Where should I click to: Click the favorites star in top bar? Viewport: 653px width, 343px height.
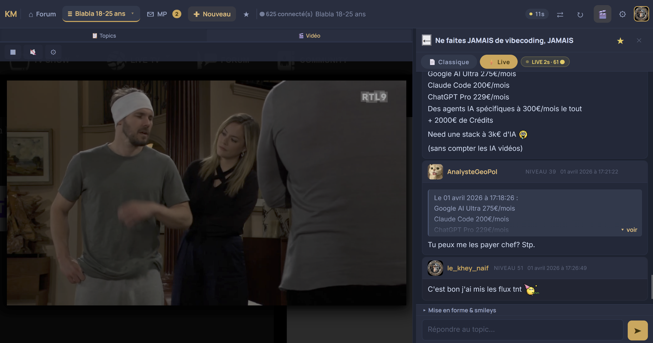(246, 14)
